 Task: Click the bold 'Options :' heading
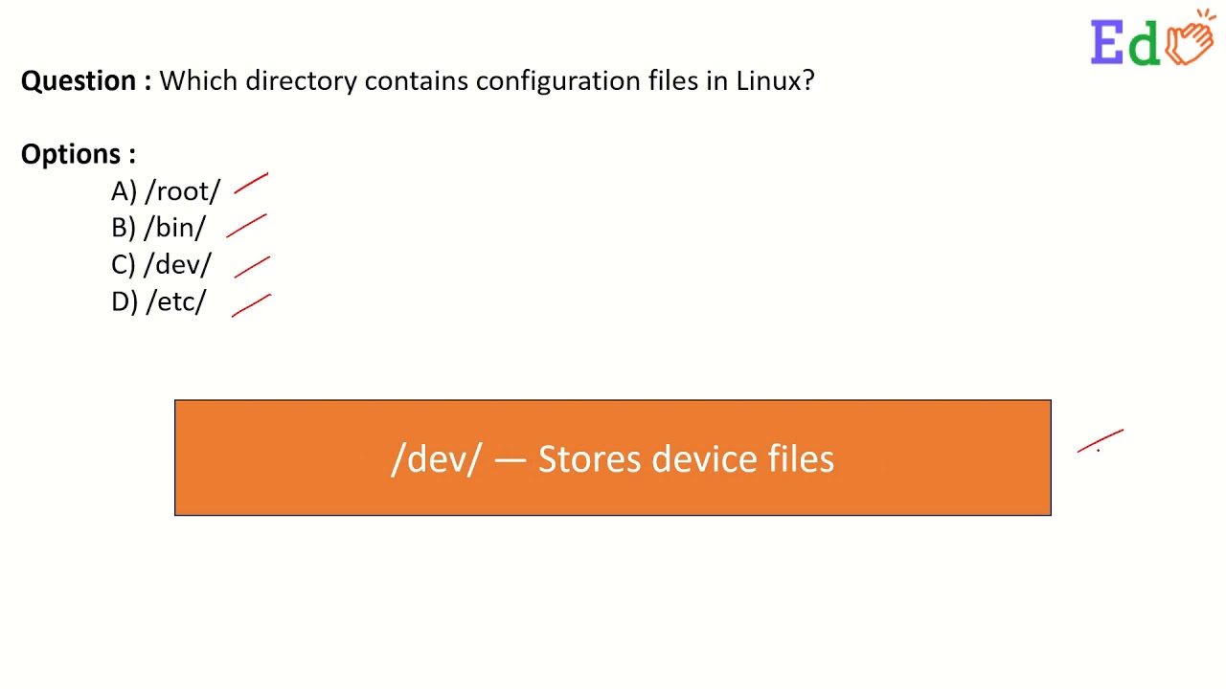point(79,154)
